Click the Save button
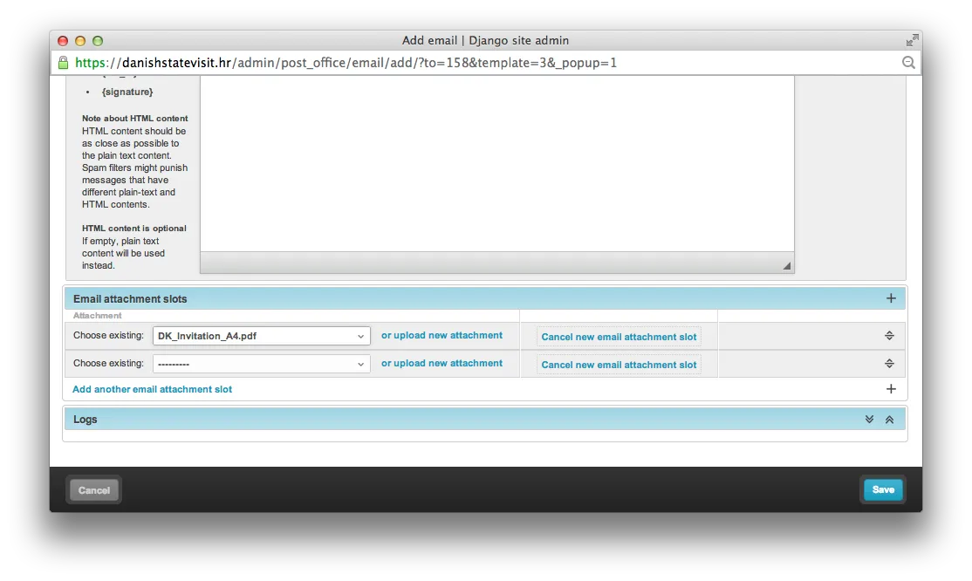The width and height of the screenshot is (972, 581). click(x=883, y=489)
